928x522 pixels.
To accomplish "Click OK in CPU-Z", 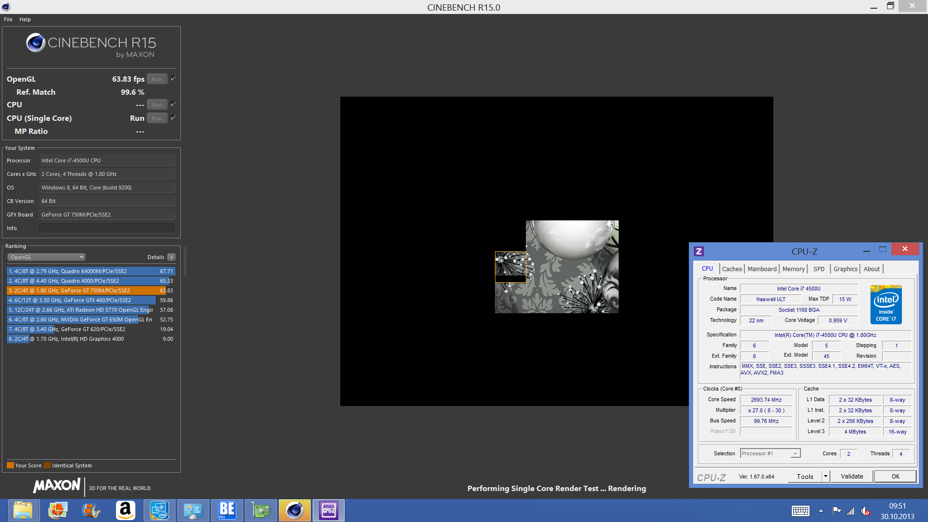I will click(x=895, y=477).
